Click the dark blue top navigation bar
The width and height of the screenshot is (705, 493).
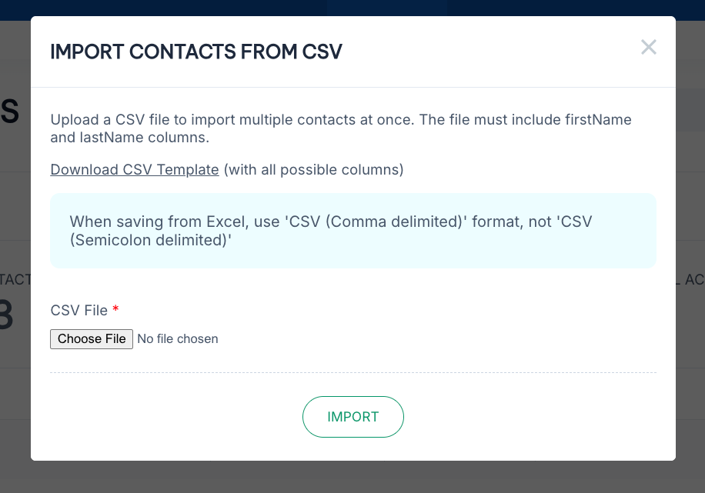[x=154, y=8]
